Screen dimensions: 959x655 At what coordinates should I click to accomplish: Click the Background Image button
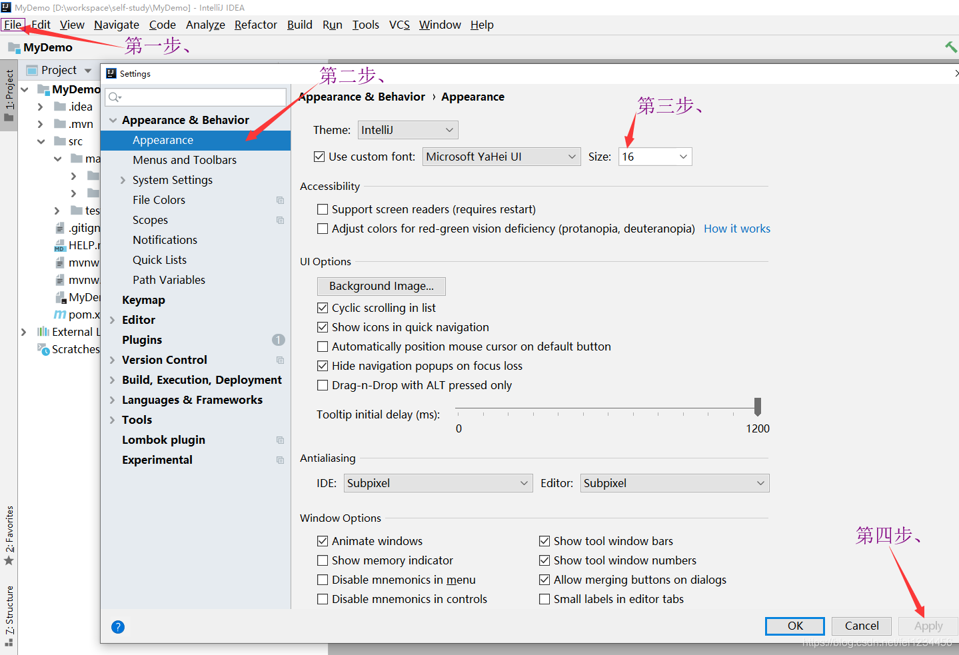click(381, 286)
